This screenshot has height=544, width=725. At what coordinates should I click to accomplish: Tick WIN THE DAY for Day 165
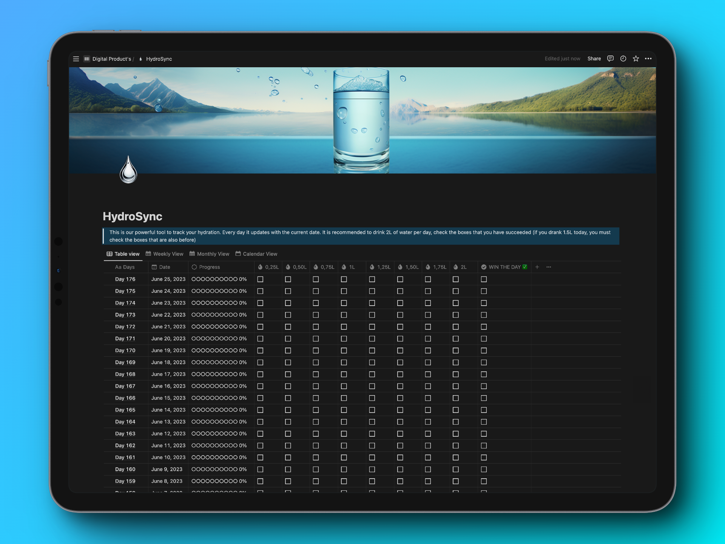click(484, 410)
